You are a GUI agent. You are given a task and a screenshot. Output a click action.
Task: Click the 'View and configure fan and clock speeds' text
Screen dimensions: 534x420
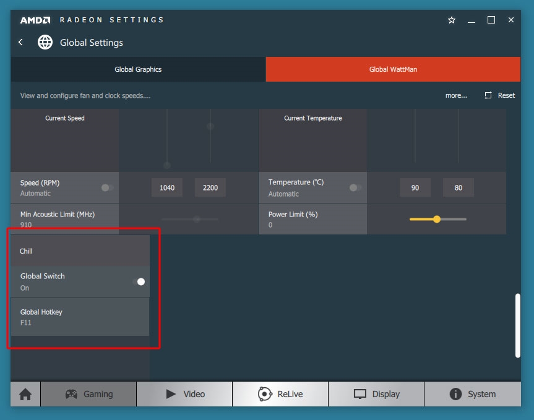point(85,96)
